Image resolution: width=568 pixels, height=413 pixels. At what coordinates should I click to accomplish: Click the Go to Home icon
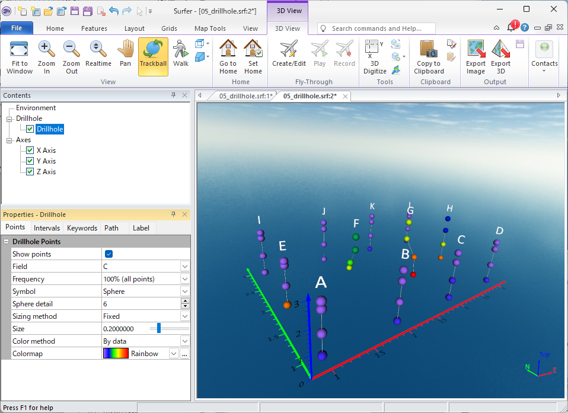coord(228,56)
